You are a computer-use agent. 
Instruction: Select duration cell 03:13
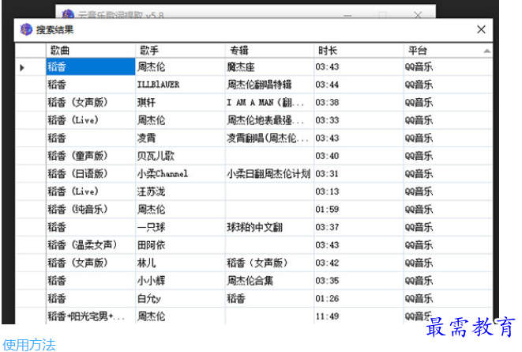359,191
